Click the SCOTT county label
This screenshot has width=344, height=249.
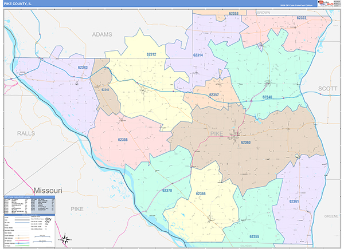click(328, 89)
